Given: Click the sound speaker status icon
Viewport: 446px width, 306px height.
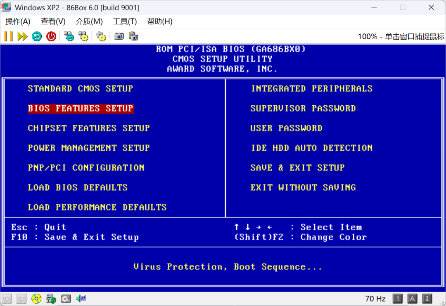Looking at the screenshot, I should pyautogui.click(x=81, y=299).
